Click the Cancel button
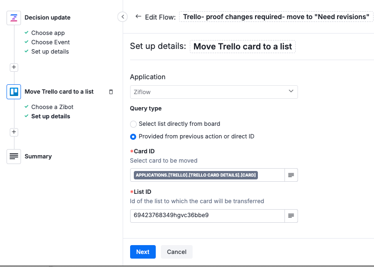This screenshot has height=267, width=374. [x=177, y=252]
